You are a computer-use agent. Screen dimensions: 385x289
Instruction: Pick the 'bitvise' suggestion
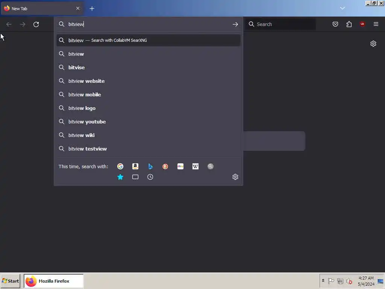pos(149,67)
